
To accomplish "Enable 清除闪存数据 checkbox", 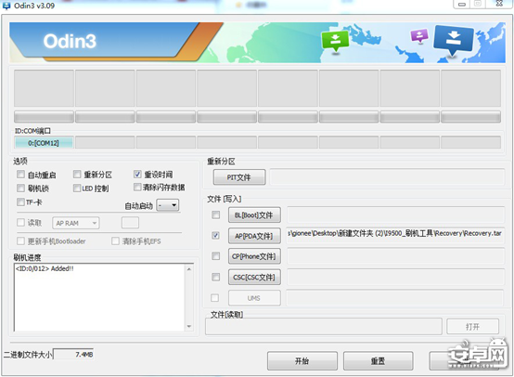I will [x=137, y=187].
